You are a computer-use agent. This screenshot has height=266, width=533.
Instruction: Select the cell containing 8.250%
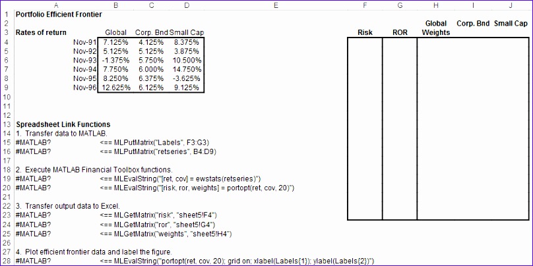116,79
